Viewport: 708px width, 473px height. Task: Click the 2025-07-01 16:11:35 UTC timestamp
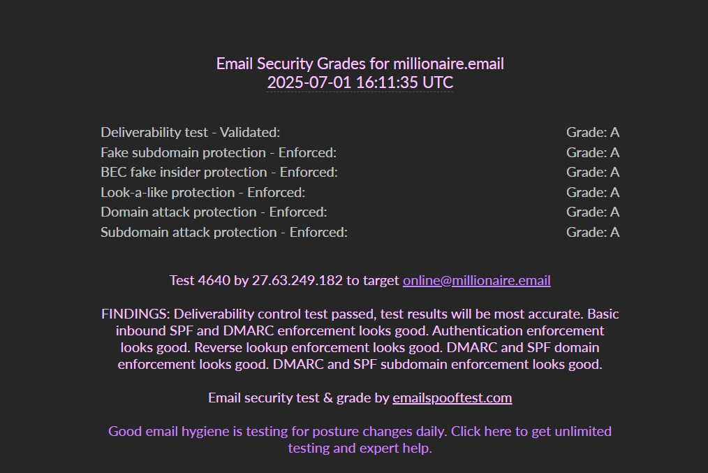tap(360, 82)
